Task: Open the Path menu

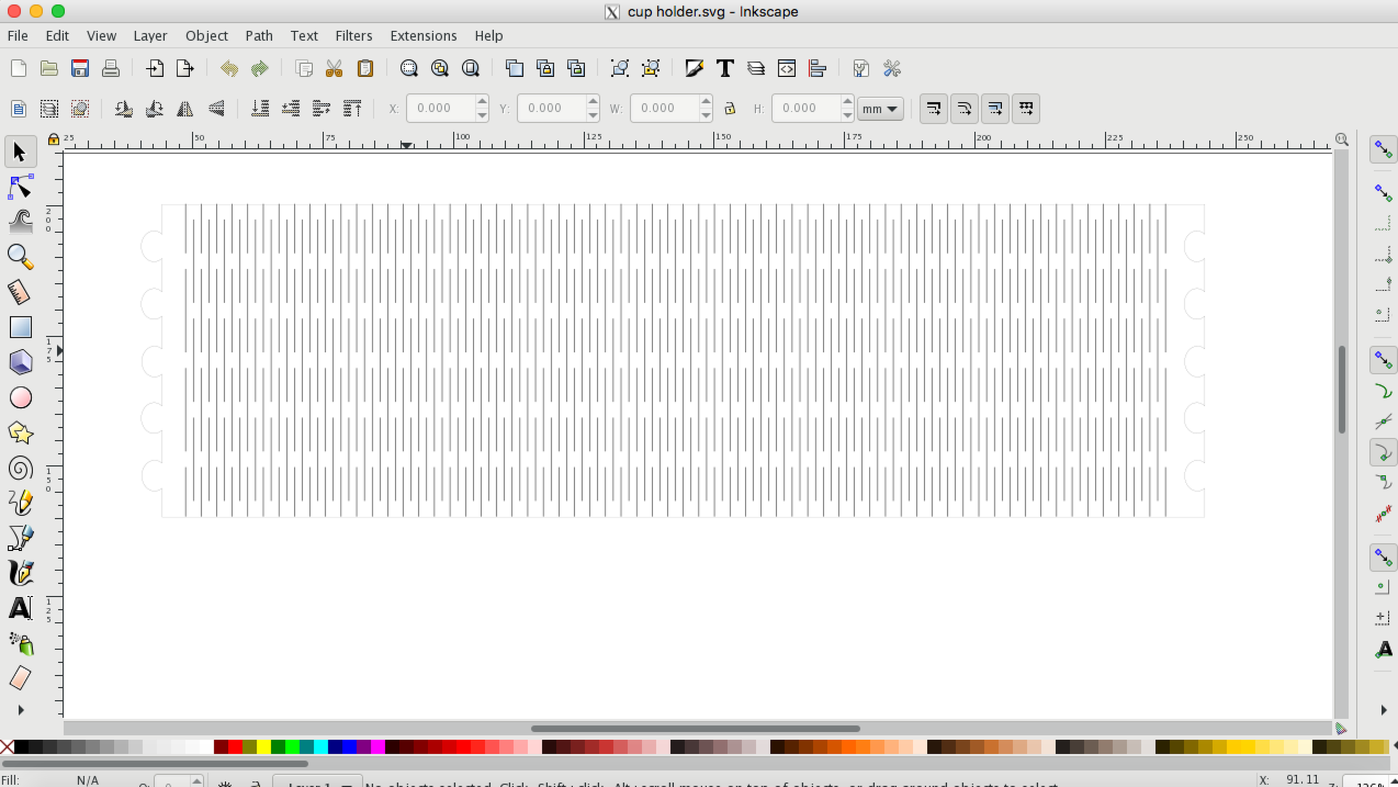Action: tap(259, 36)
